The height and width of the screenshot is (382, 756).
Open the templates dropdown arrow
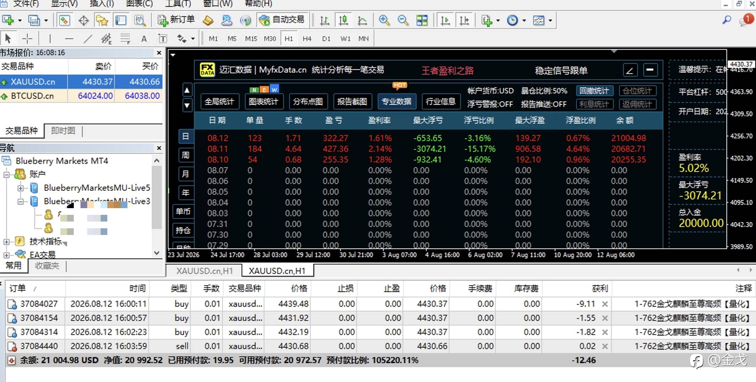coord(550,20)
